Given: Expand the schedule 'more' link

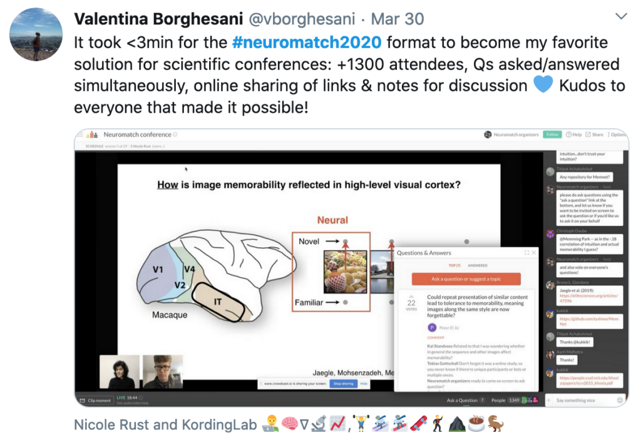Looking at the screenshot, I should pos(158,146).
